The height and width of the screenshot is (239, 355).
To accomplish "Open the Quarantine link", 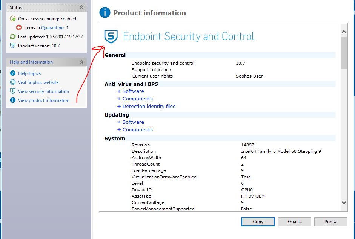I will pyautogui.click(x=53, y=27).
